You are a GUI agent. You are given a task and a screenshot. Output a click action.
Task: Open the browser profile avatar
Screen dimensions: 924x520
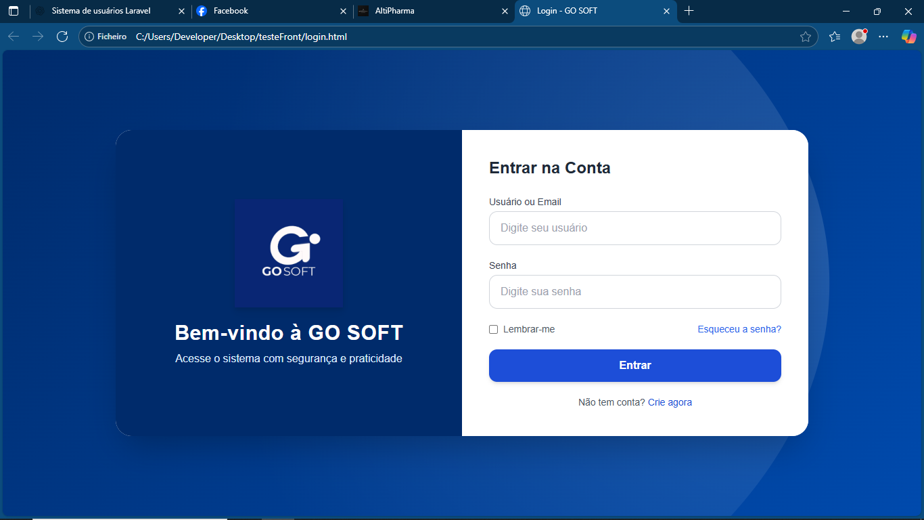859,37
